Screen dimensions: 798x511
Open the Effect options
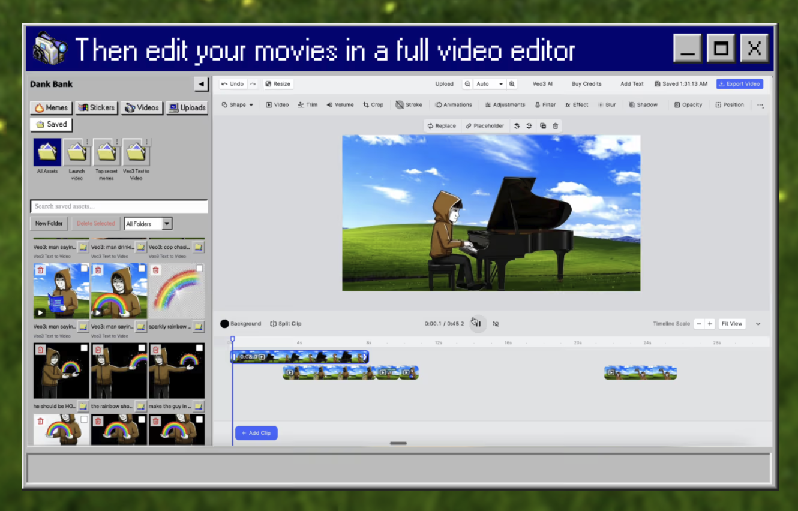pos(577,104)
